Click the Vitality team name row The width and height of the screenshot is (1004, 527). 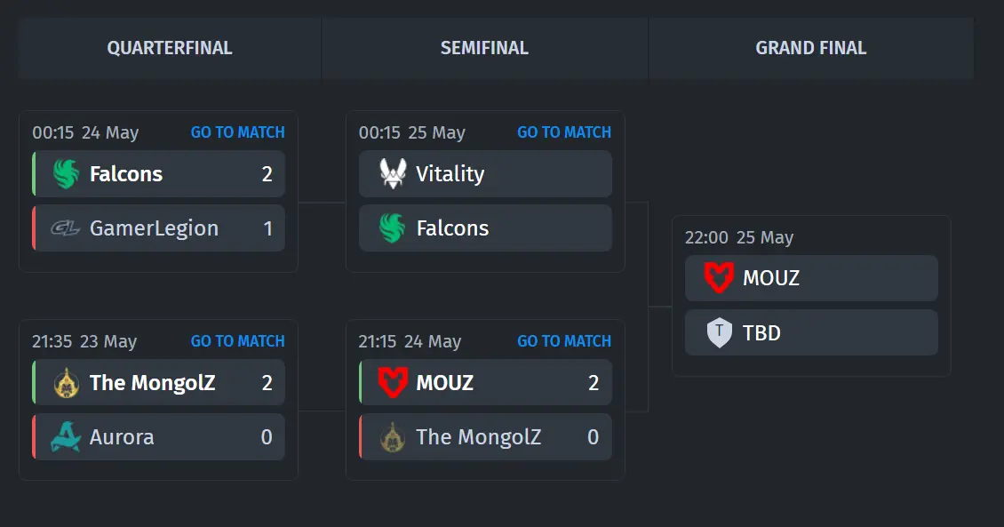485,173
